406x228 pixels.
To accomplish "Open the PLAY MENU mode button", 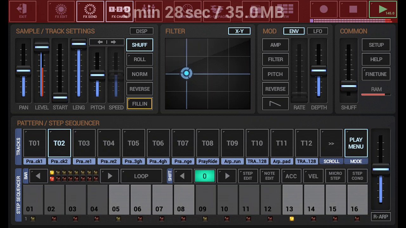I will (x=356, y=143).
